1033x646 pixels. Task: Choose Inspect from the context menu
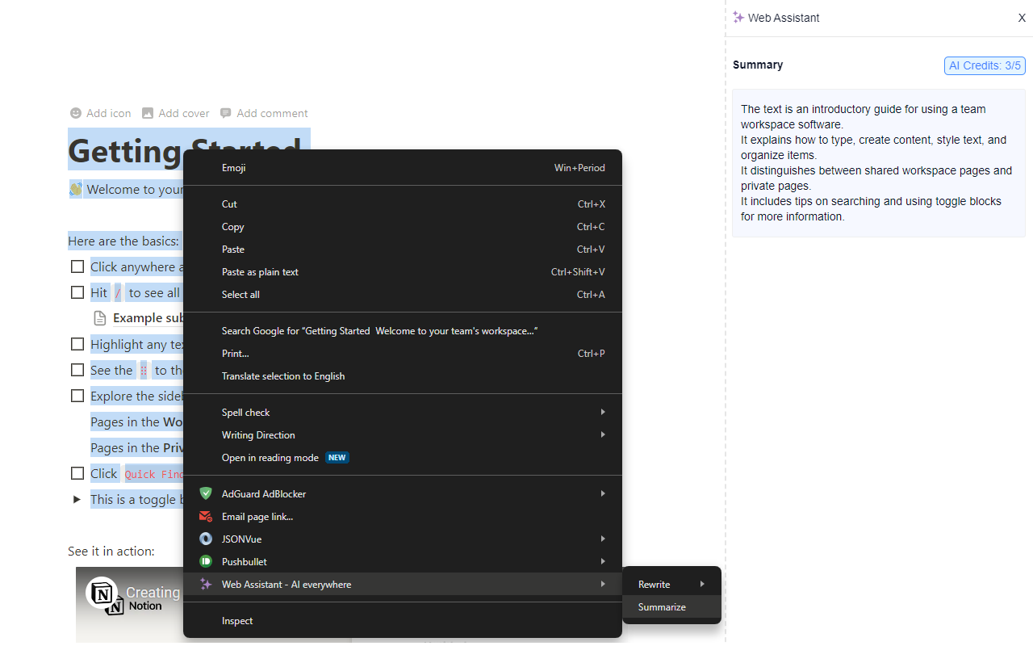(x=403, y=621)
